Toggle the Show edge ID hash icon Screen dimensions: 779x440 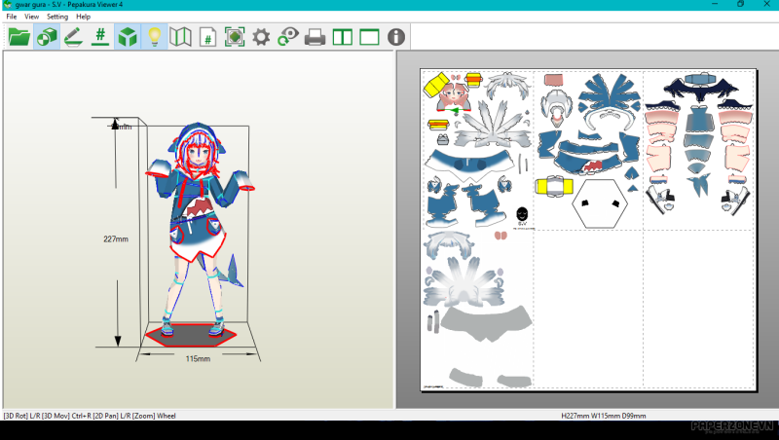tap(100, 37)
